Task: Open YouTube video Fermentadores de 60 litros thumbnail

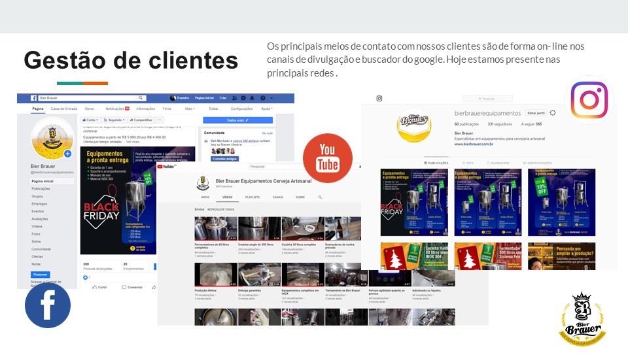Action: [216, 229]
